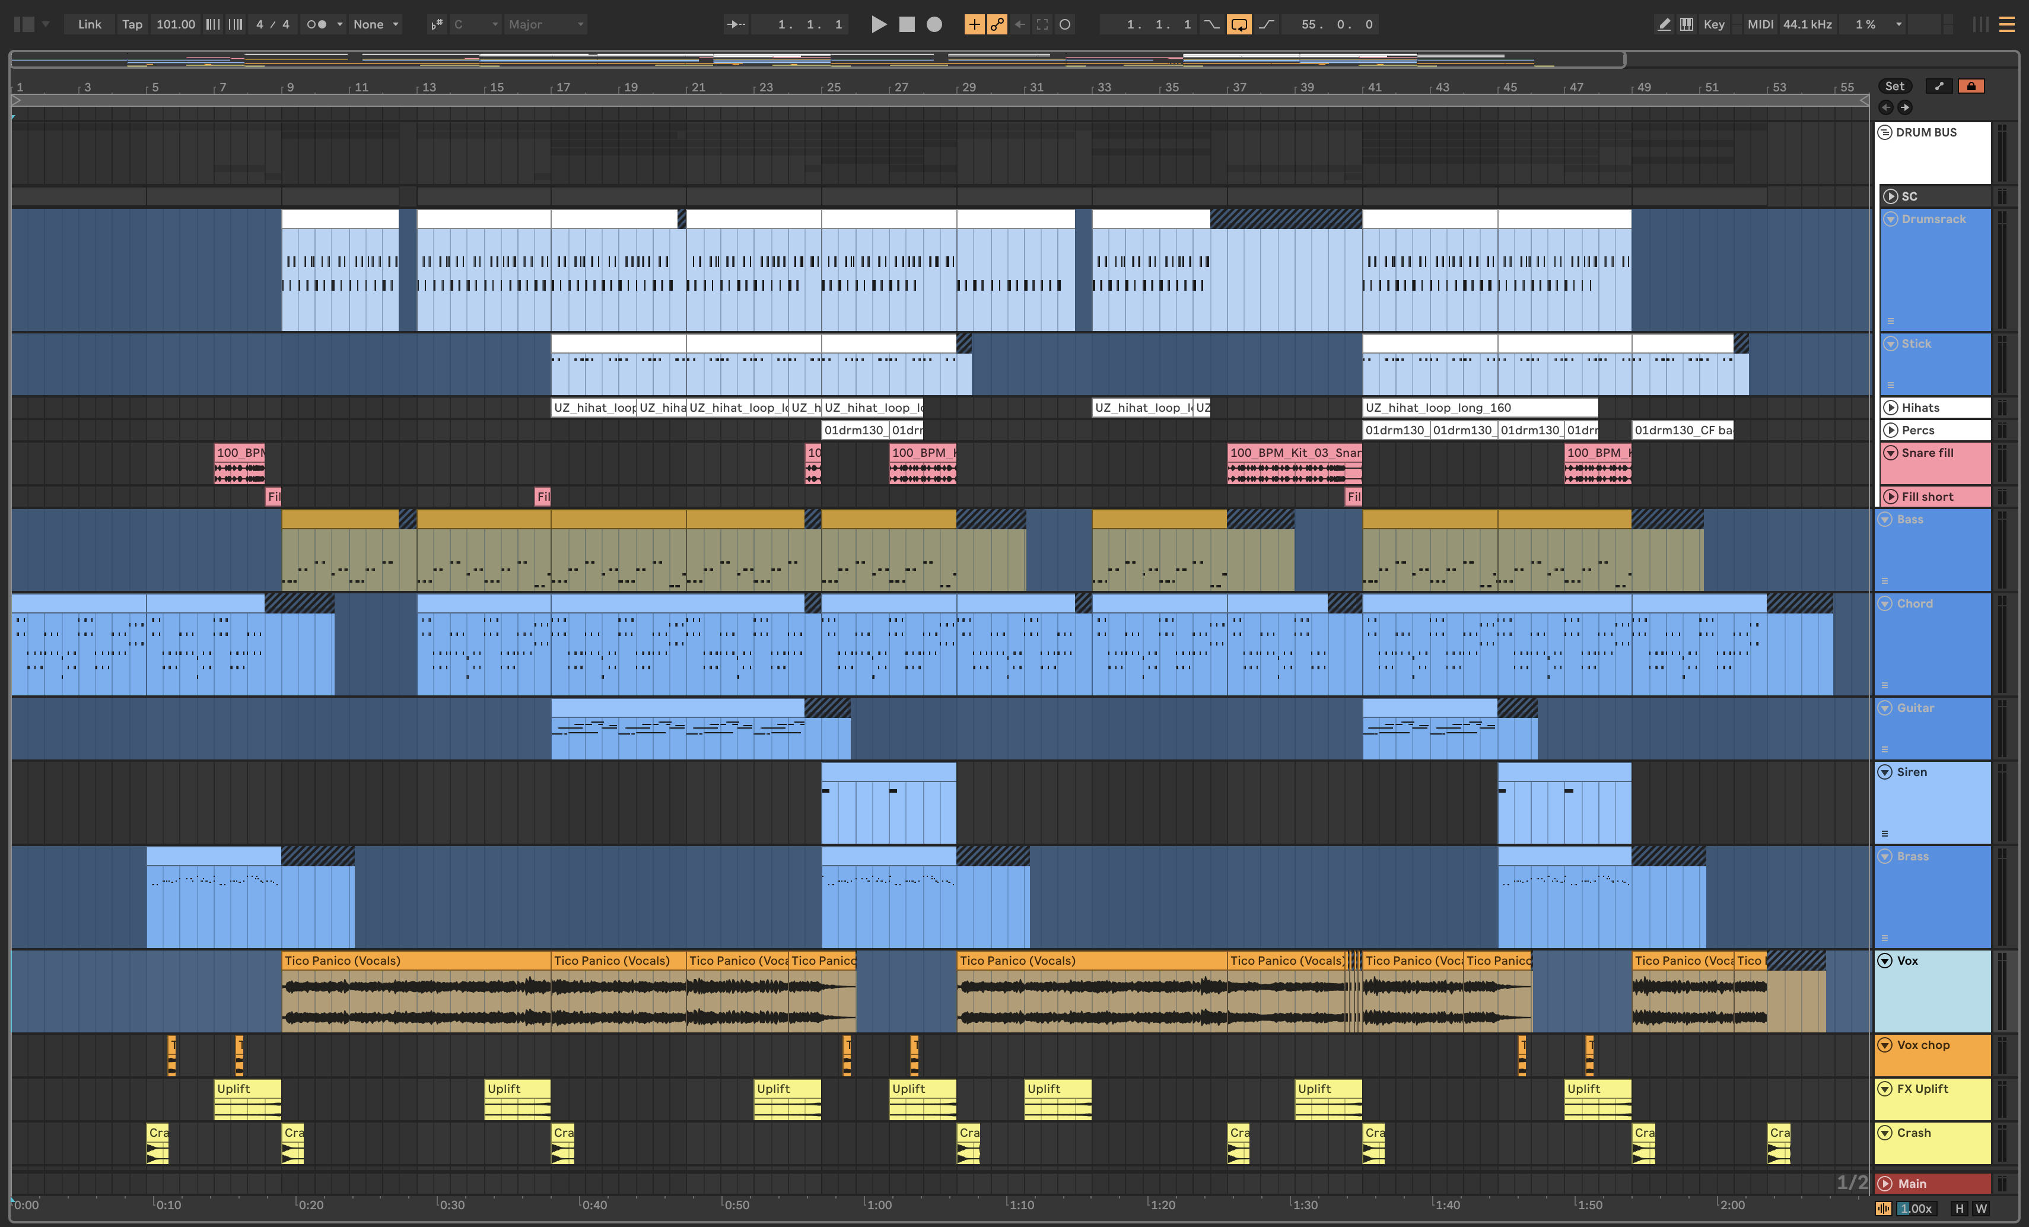Image resolution: width=2029 pixels, height=1227 pixels.
Task: Open CPU load meter dropdown
Action: (1899, 25)
